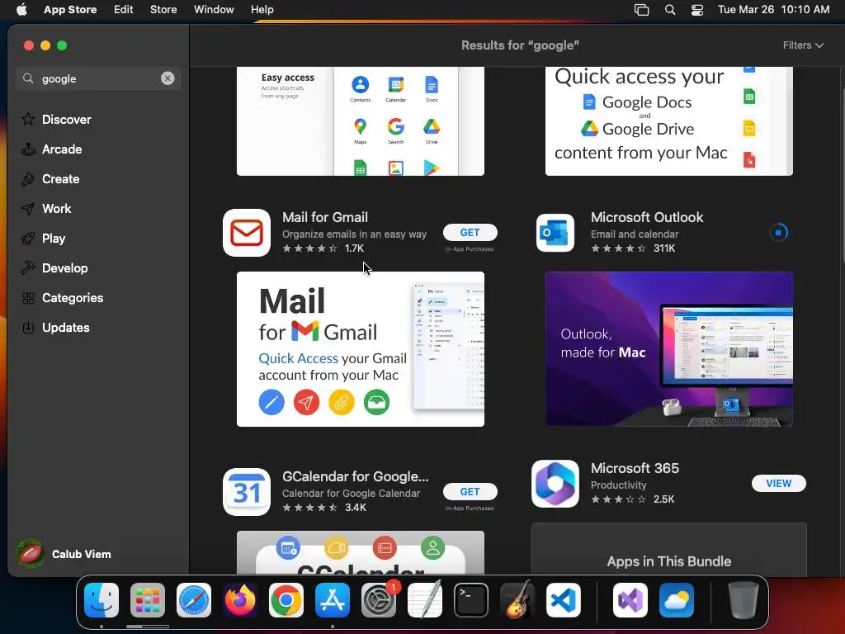
Task: Get GCalendar for Google app
Action: [x=470, y=492]
